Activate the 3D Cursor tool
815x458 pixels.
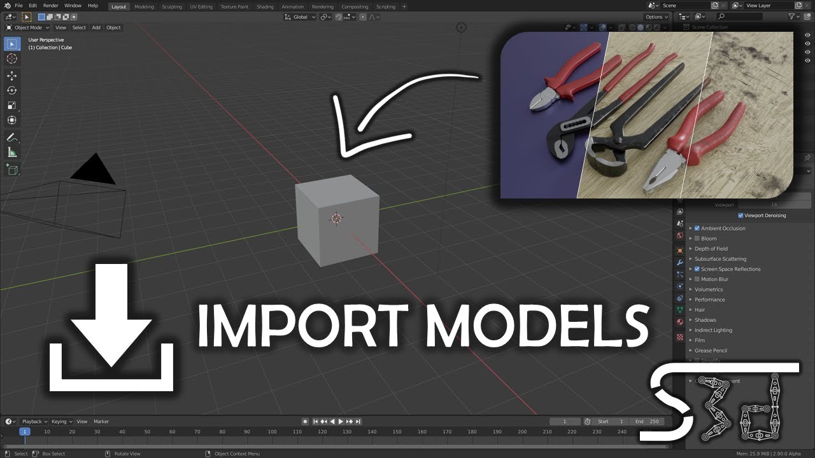(x=11, y=59)
